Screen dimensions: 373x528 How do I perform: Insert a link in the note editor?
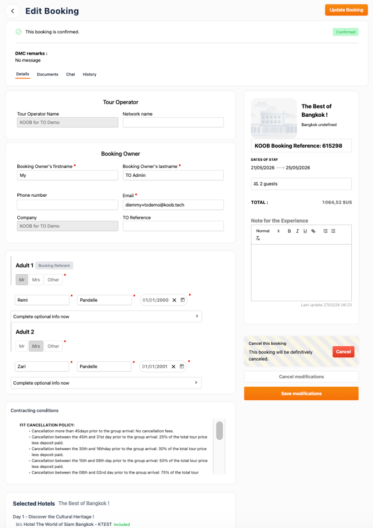[x=313, y=231]
